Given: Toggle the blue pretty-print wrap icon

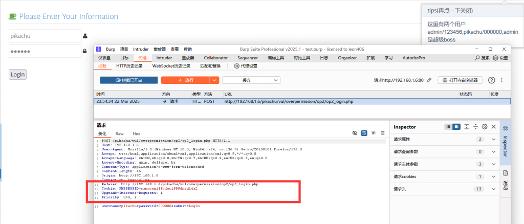Looking at the screenshot, I should (364, 133).
